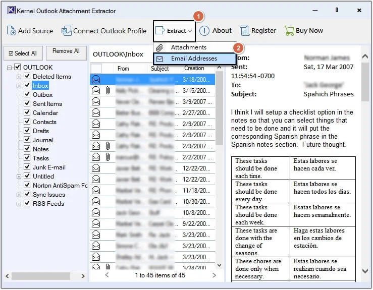Screen dimensions: 373x290
Task: Collapse the OUTLOOK root tree node
Action: pyautogui.click(x=9, y=68)
